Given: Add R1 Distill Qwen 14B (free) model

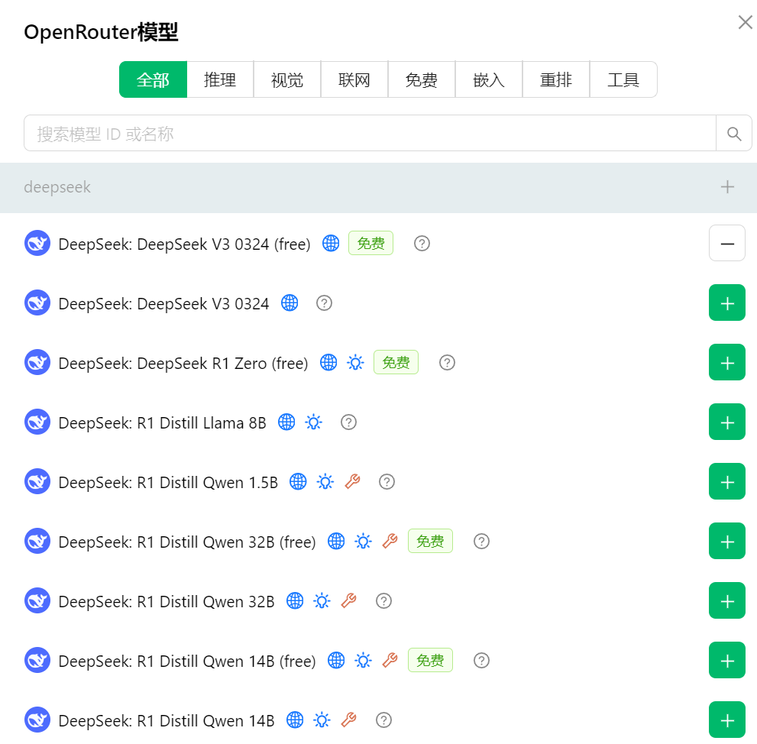Looking at the screenshot, I should point(727,661).
